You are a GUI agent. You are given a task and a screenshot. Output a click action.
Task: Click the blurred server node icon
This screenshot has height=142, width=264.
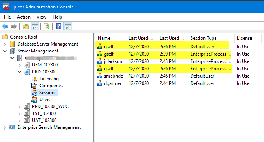20,58
